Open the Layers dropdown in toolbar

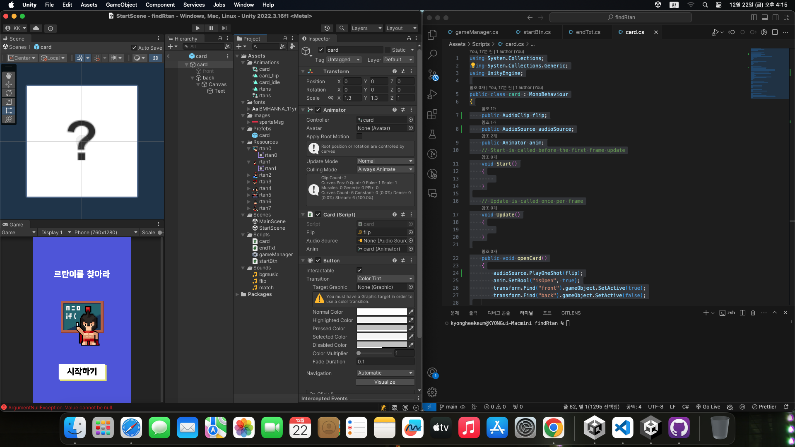[366, 28]
